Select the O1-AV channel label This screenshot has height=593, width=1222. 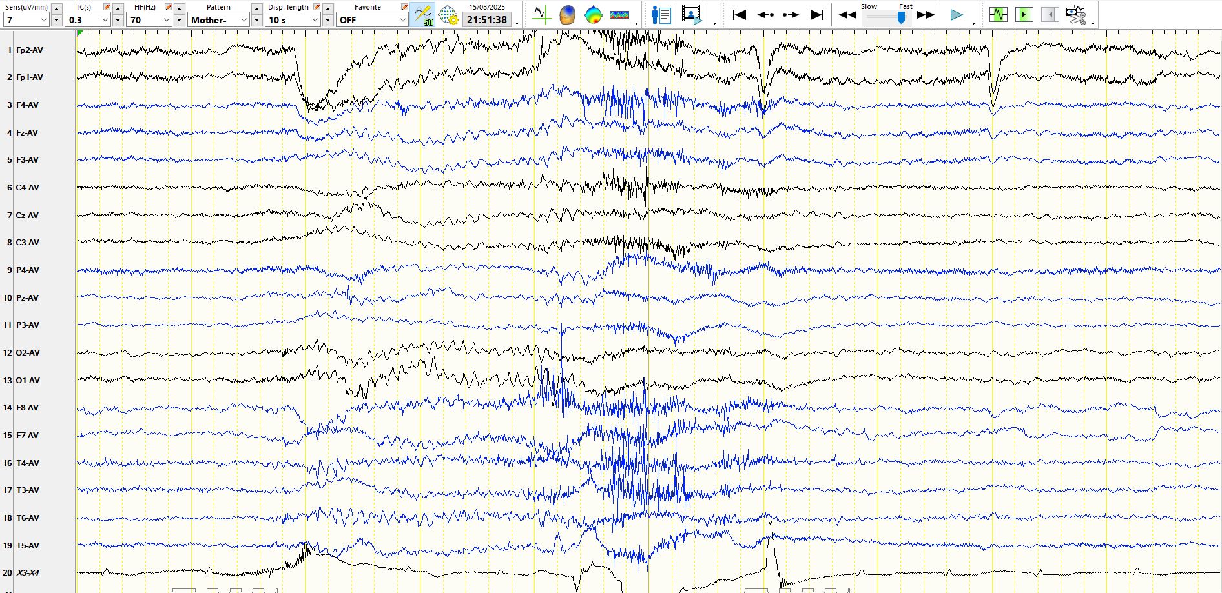[28, 380]
